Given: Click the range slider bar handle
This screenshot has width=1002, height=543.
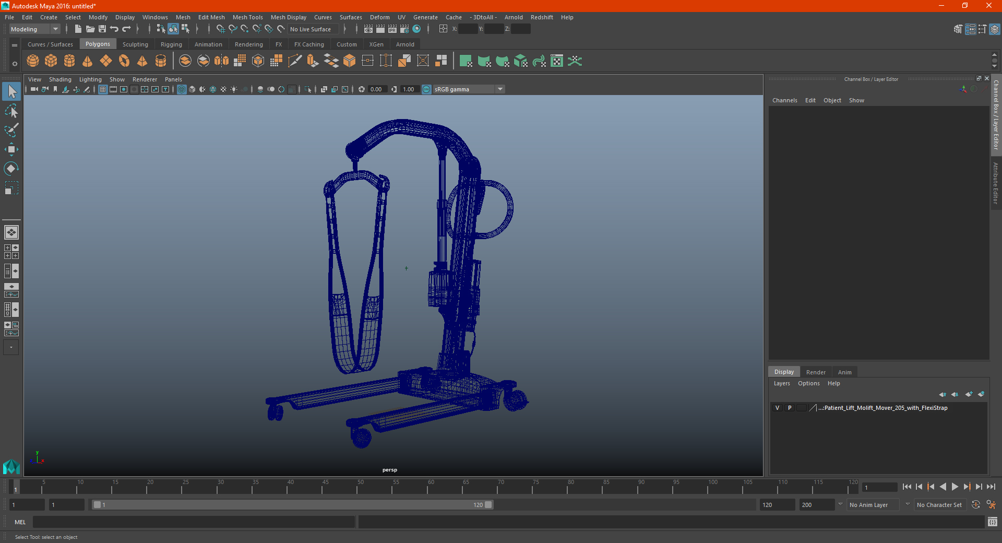Looking at the screenshot, I should pos(292,505).
